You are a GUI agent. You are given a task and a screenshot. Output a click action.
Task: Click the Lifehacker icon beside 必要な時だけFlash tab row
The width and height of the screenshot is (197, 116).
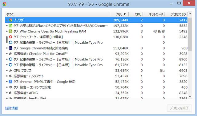coord(10,26)
